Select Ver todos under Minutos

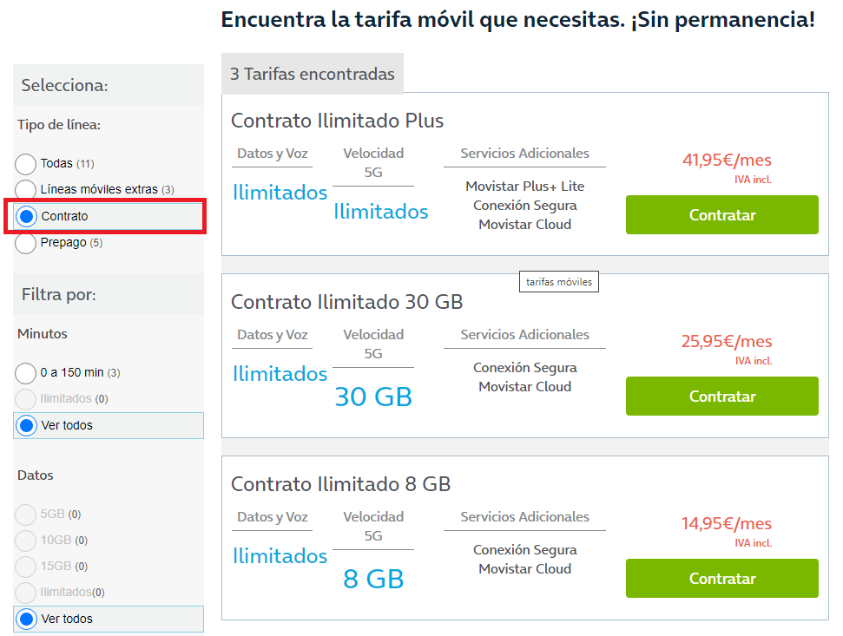(x=27, y=426)
